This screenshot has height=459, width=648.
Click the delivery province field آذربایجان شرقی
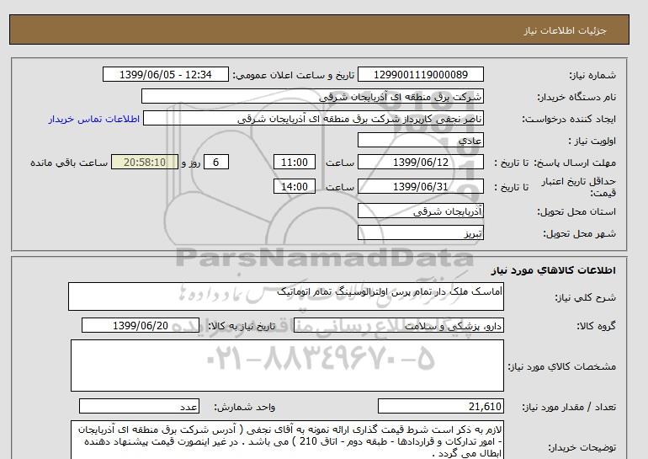(x=420, y=211)
